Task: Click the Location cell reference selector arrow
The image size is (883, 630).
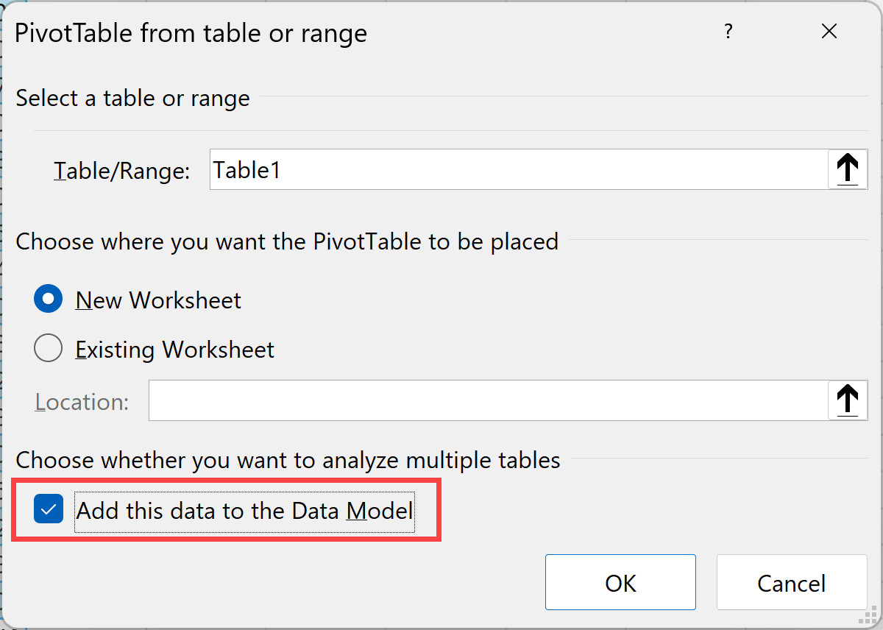Action: [x=848, y=400]
